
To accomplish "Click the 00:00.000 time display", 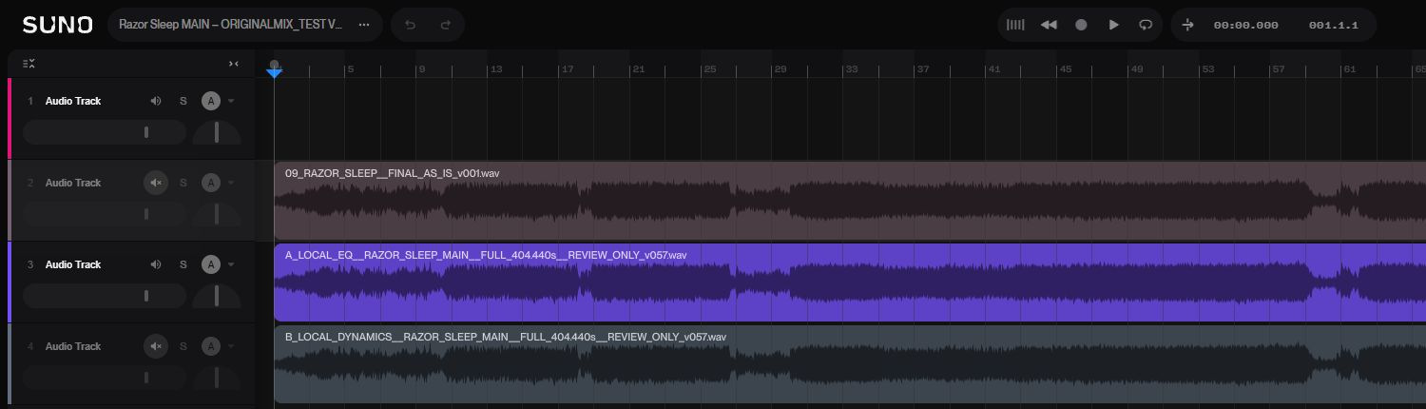I will (1245, 26).
